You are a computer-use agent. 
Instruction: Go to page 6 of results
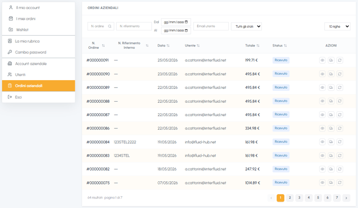(x=328, y=198)
